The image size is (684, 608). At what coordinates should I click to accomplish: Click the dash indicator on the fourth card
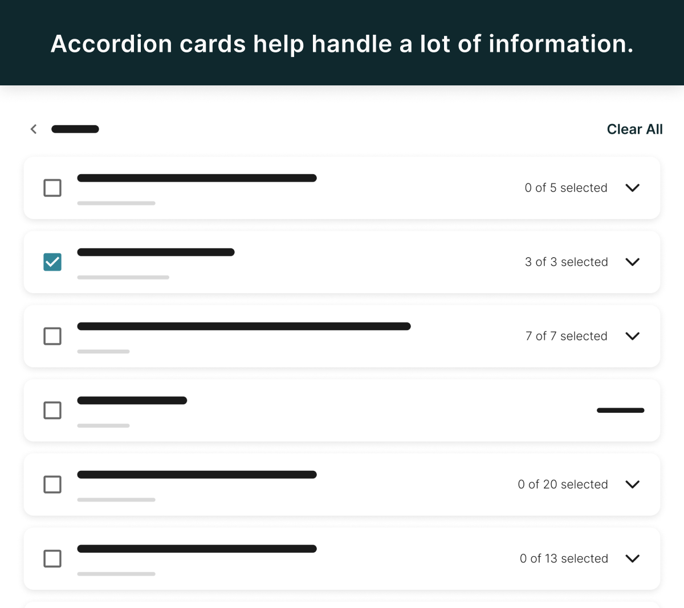[620, 410]
